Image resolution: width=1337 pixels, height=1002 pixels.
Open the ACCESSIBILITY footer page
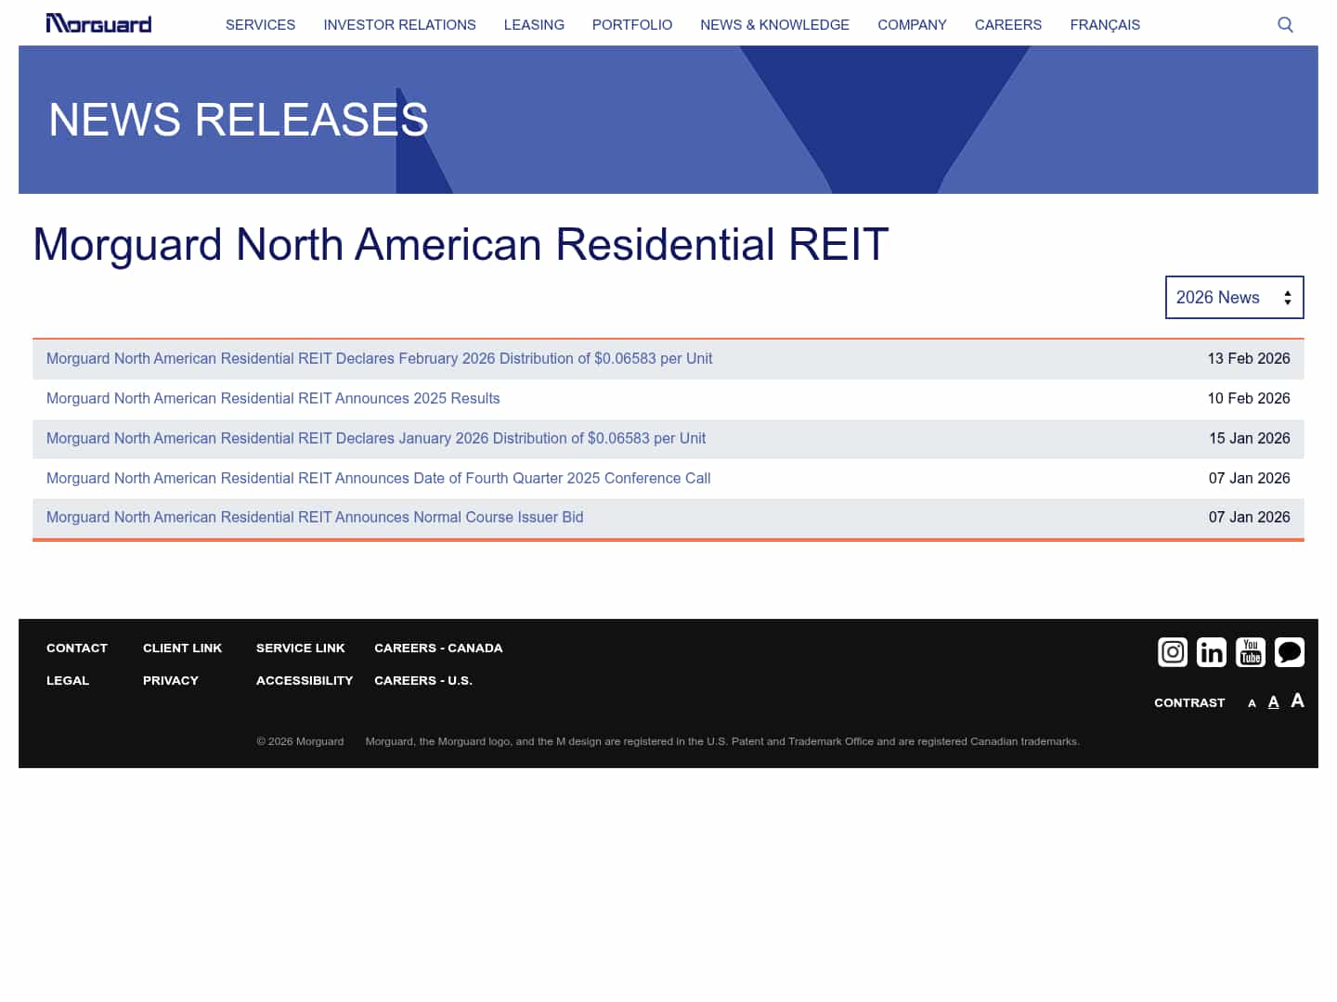305,680
